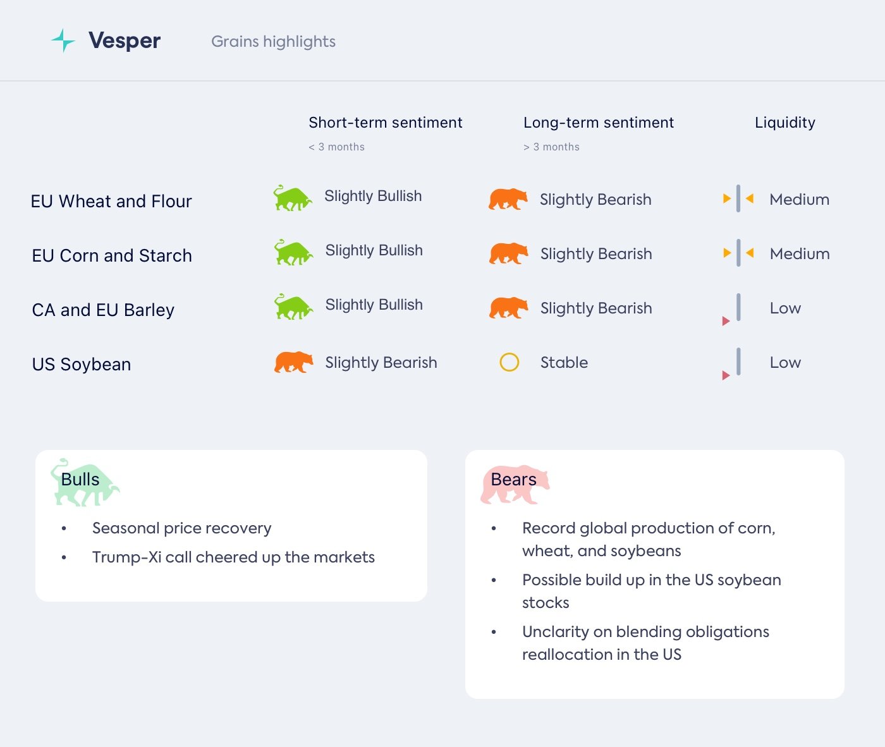Click the Seasonal price recovery bullet

coord(181,528)
